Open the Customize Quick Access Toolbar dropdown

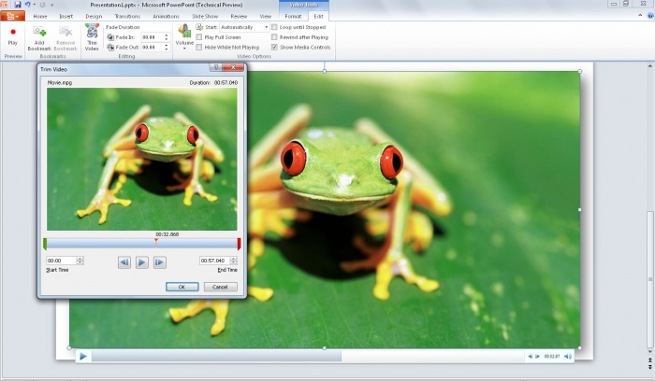pyautogui.click(x=52, y=5)
